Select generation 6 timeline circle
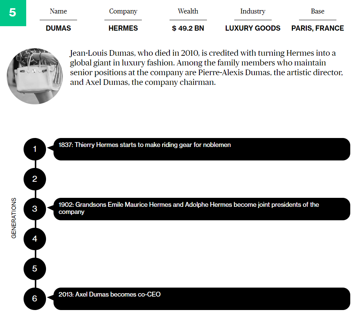Viewport: 357px width, 322px height. (35, 298)
